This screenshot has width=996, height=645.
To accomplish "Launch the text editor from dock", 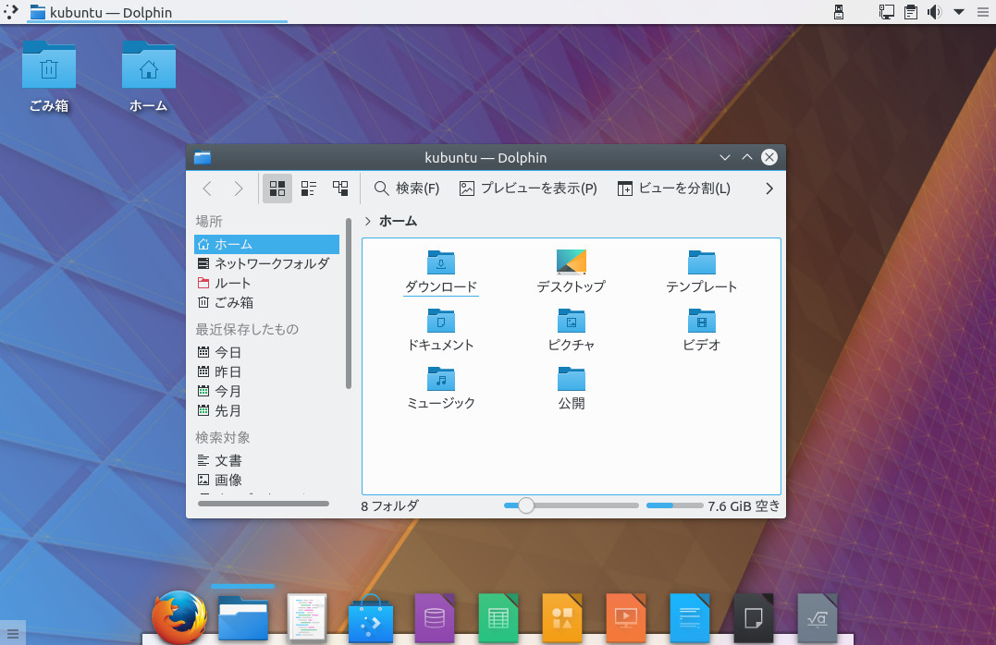I will point(307,617).
